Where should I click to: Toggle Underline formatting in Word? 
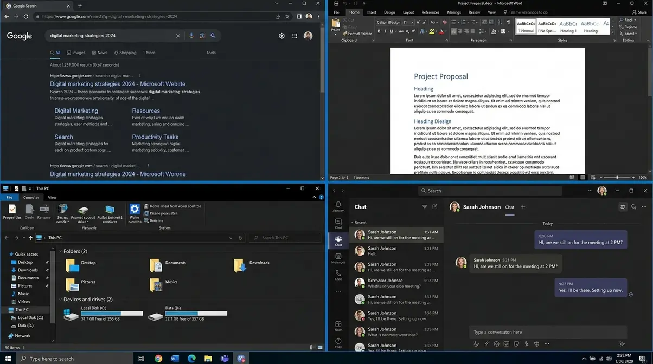(x=392, y=31)
